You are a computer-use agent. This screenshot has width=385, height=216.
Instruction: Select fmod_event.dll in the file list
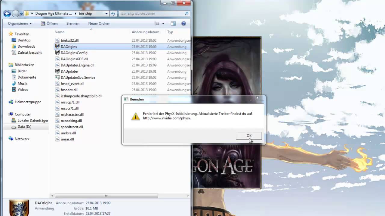tap(72, 84)
